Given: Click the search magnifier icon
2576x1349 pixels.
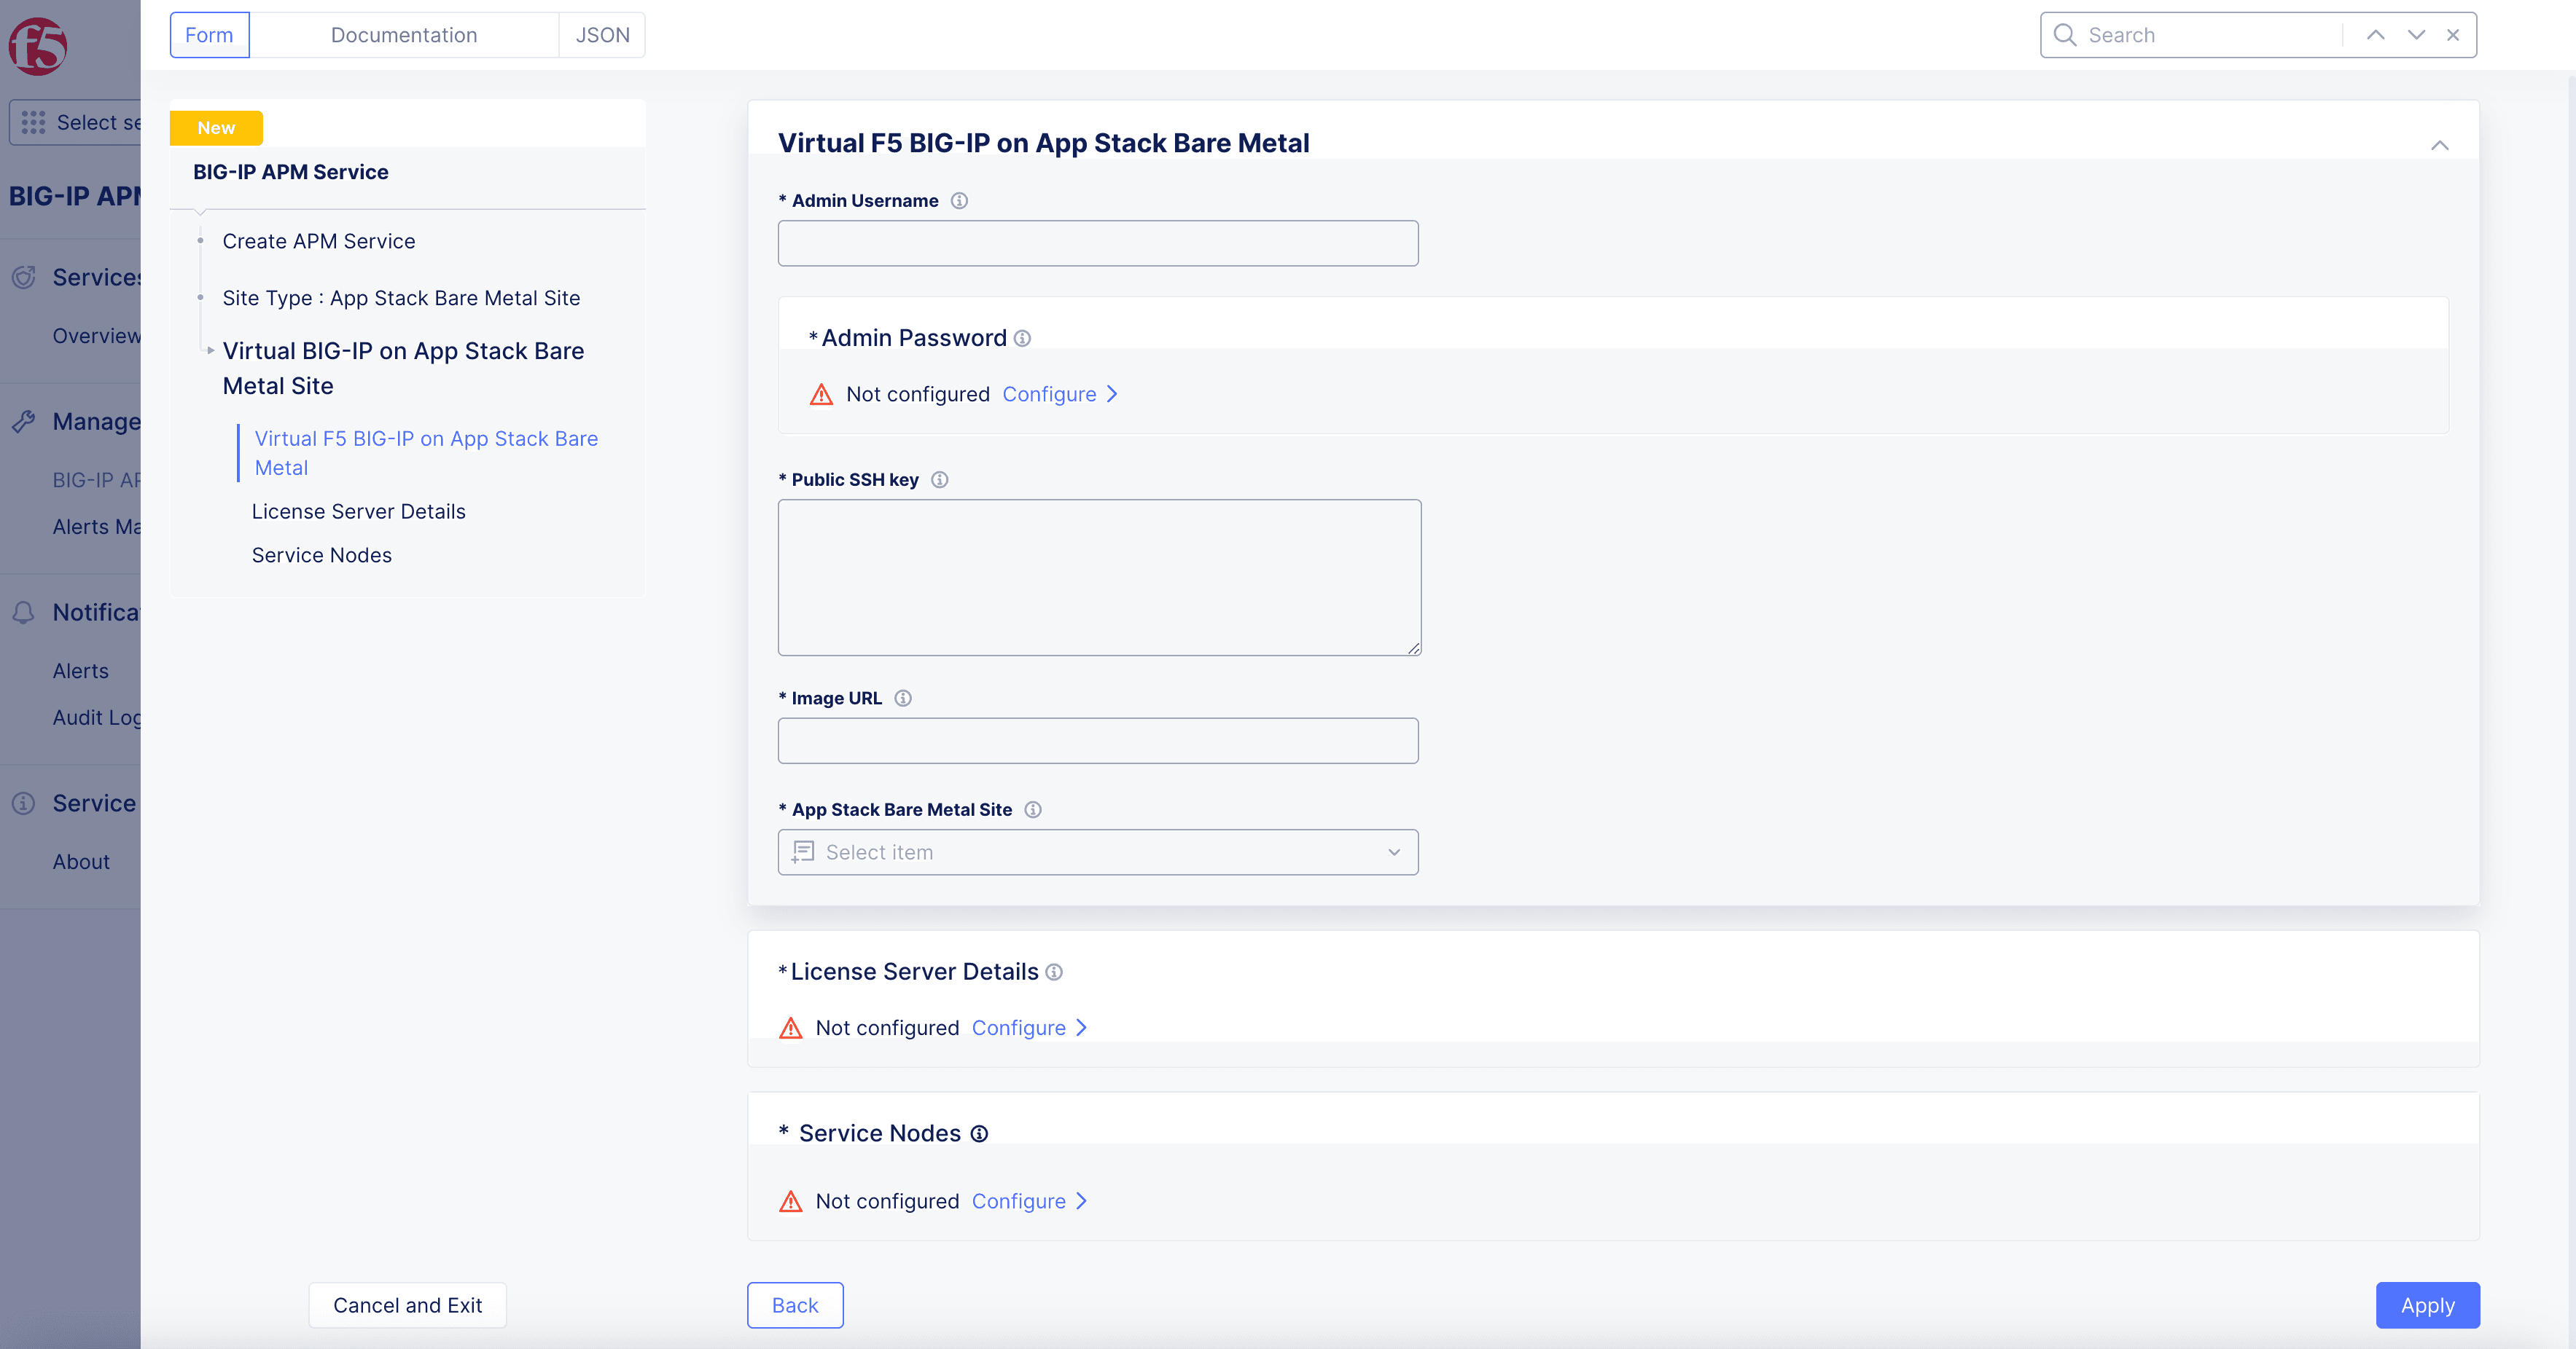Looking at the screenshot, I should pyautogui.click(x=2064, y=35).
